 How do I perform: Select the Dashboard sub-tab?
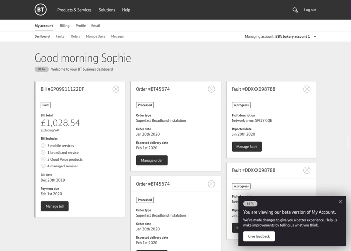(x=42, y=36)
